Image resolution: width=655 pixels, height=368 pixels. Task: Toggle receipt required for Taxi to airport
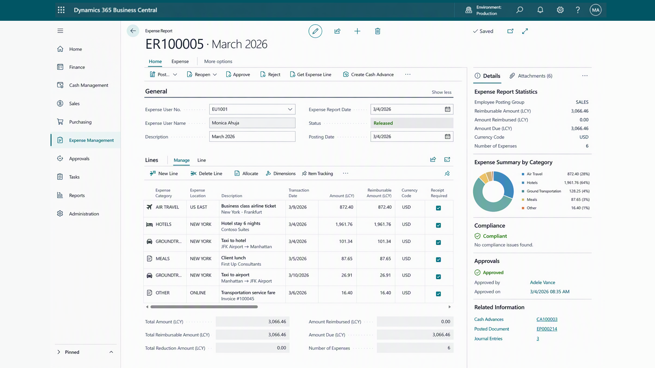point(438,277)
